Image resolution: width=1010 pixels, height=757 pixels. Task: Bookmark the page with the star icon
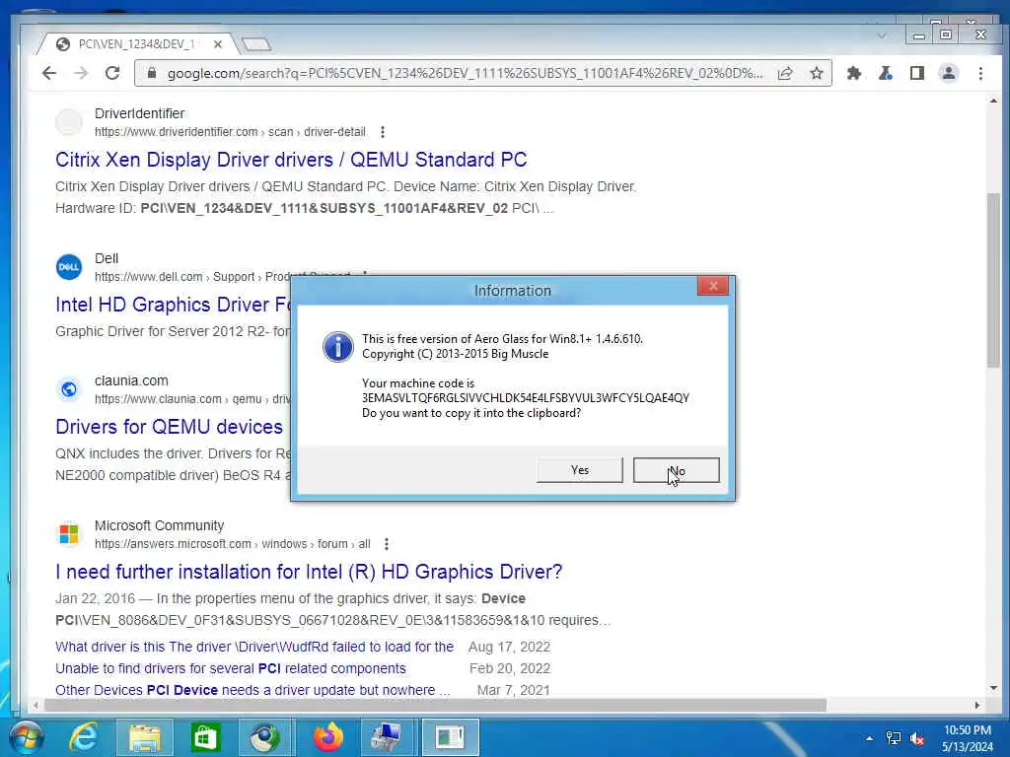click(x=817, y=73)
